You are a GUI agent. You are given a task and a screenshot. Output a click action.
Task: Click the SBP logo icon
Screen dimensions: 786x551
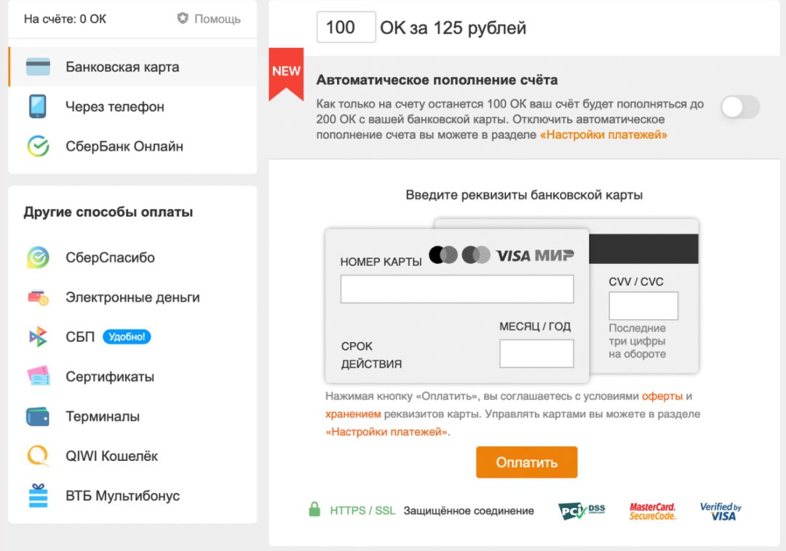[38, 337]
